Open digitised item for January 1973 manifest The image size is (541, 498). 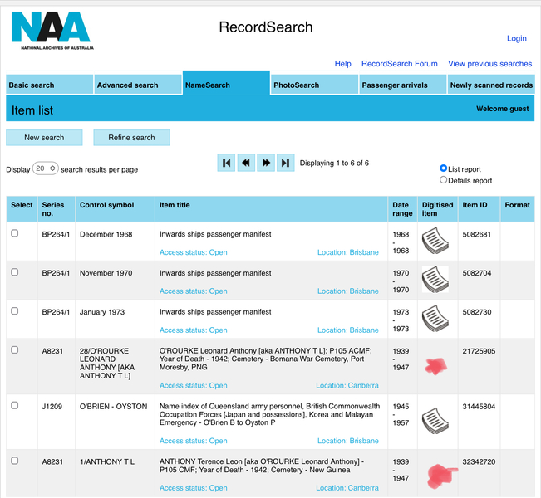(x=435, y=319)
